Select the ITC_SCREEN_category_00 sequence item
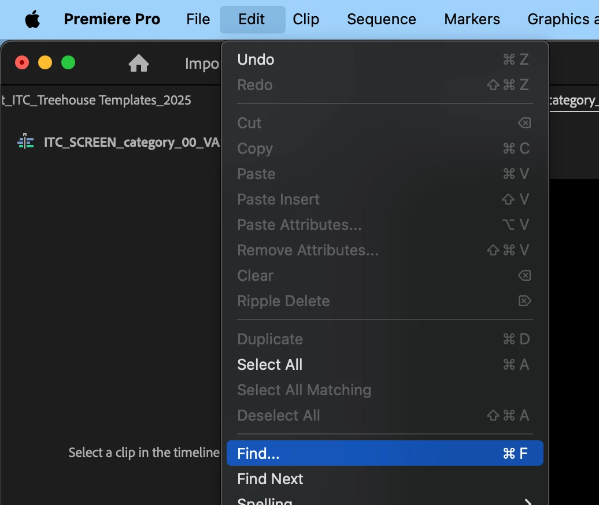Screen dimensions: 599x505 coord(131,142)
